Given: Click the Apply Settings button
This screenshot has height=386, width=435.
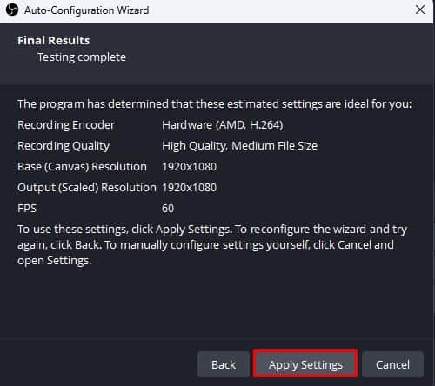Looking at the screenshot, I should (x=305, y=364).
